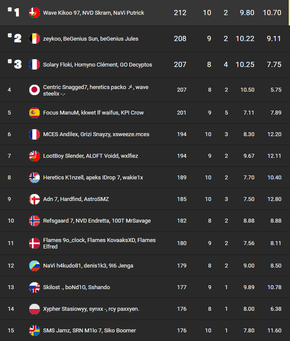This screenshot has width=290, height=341.
Task: Select the Norway flag next to Refsgaard 7
Action: (35, 221)
